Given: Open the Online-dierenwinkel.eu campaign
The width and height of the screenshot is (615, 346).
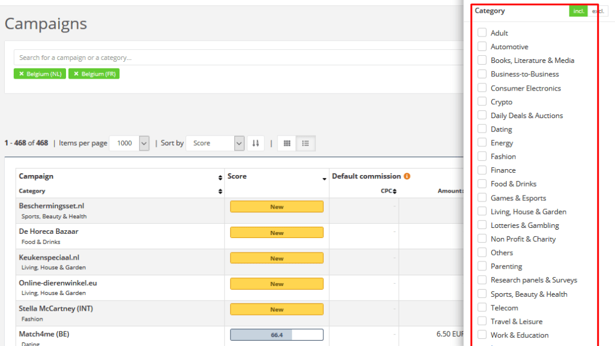Looking at the screenshot, I should point(58,282).
